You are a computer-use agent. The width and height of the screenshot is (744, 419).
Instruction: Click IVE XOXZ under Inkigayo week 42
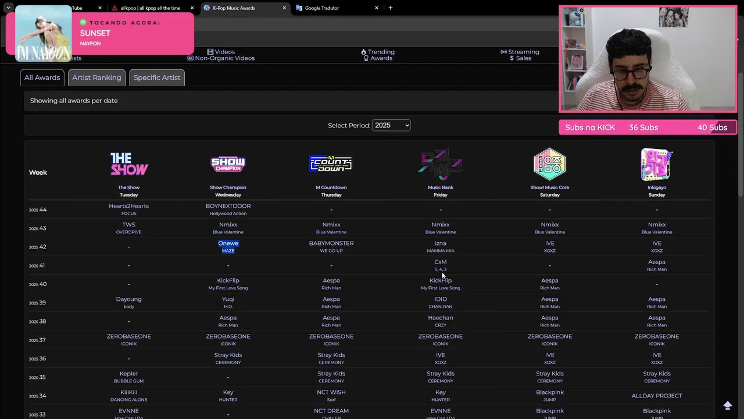[x=657, y=246]
